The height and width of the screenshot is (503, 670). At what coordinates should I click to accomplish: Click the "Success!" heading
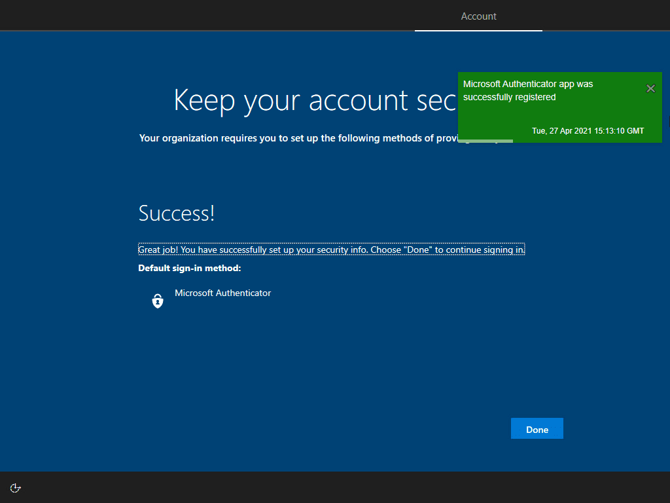(x=176, y=213)
